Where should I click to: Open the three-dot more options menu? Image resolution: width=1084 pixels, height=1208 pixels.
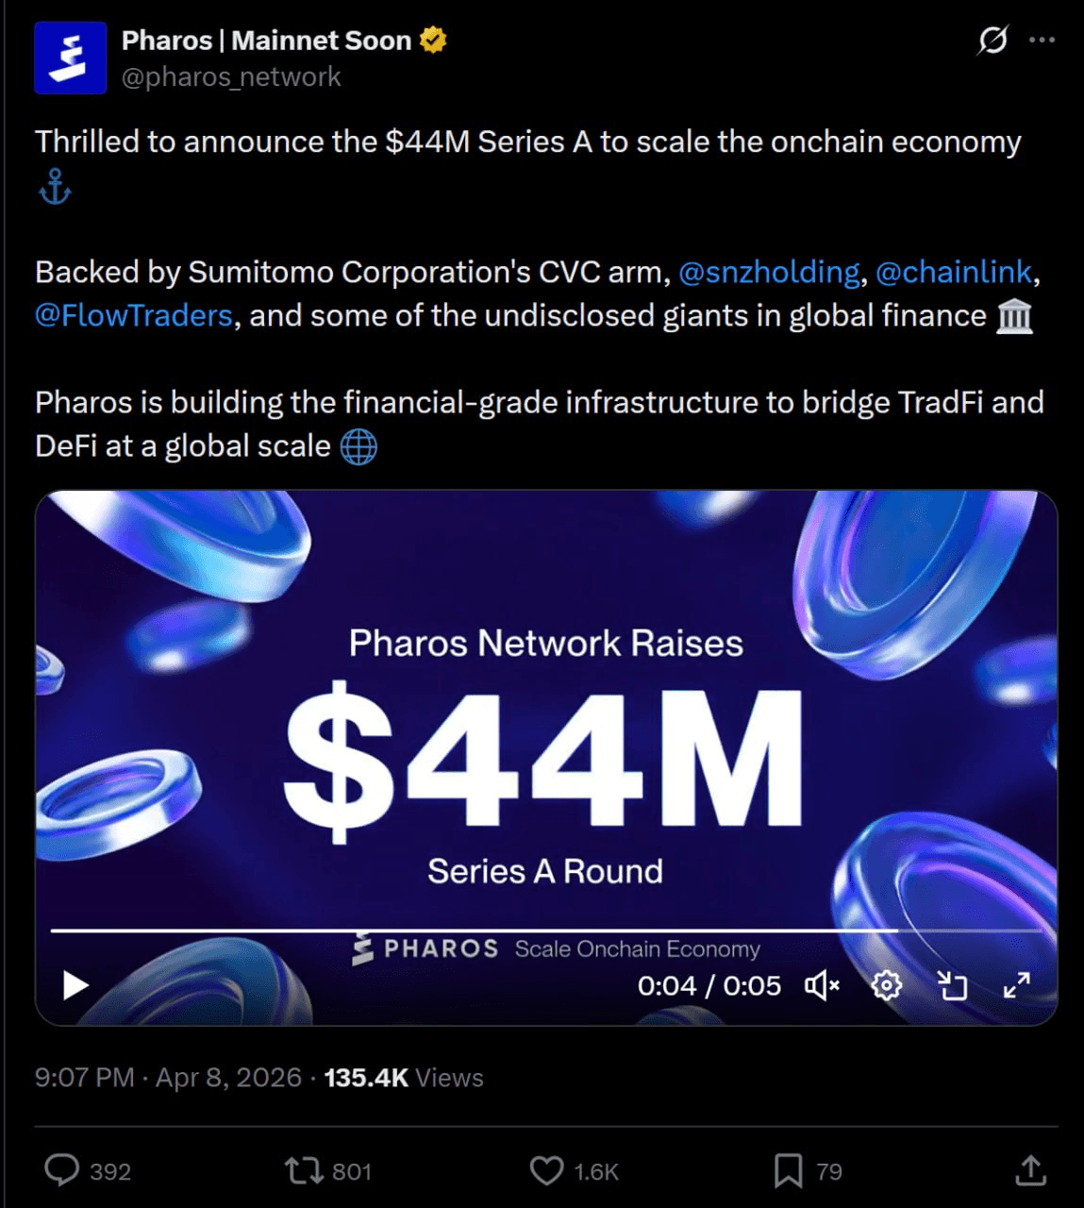[x=1042, y=41]
